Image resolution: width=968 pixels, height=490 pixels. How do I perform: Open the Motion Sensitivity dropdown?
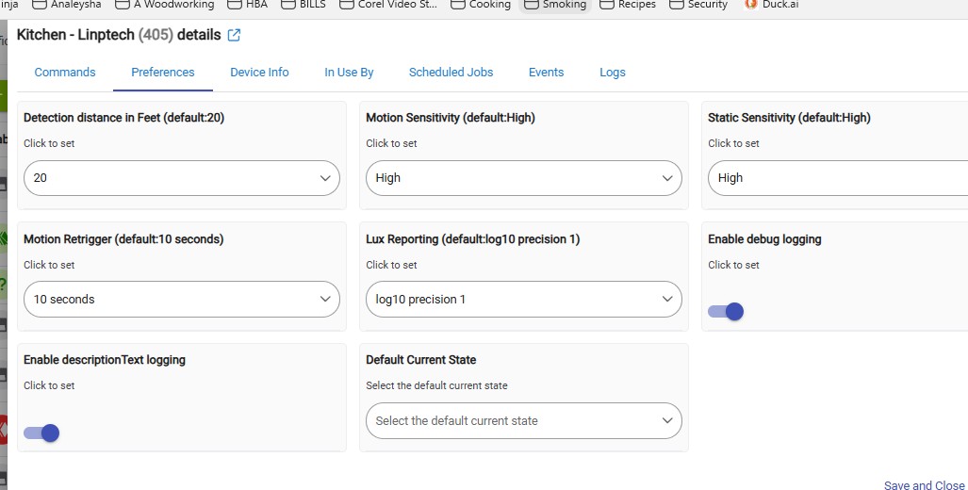pos(523,177)
